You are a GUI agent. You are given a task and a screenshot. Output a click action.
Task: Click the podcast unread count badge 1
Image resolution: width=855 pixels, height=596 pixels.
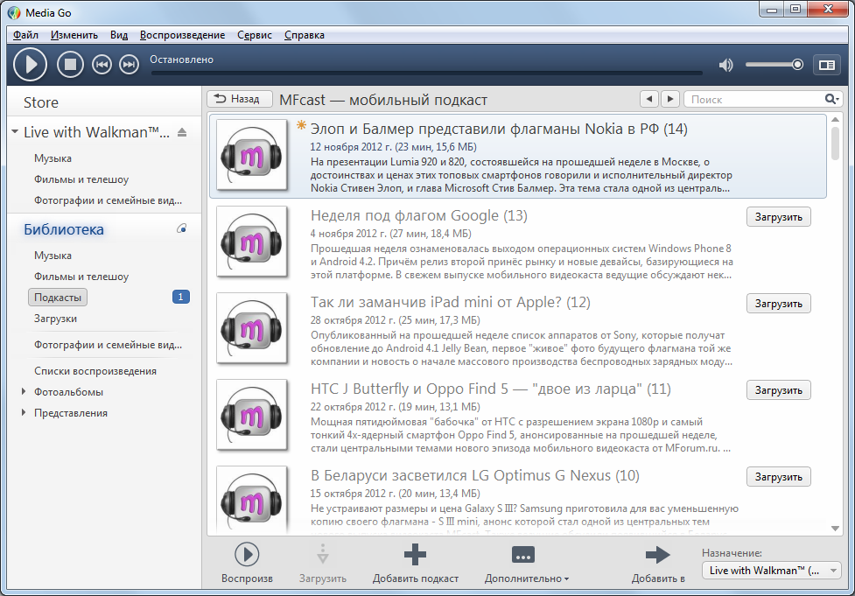coord(181,297)
